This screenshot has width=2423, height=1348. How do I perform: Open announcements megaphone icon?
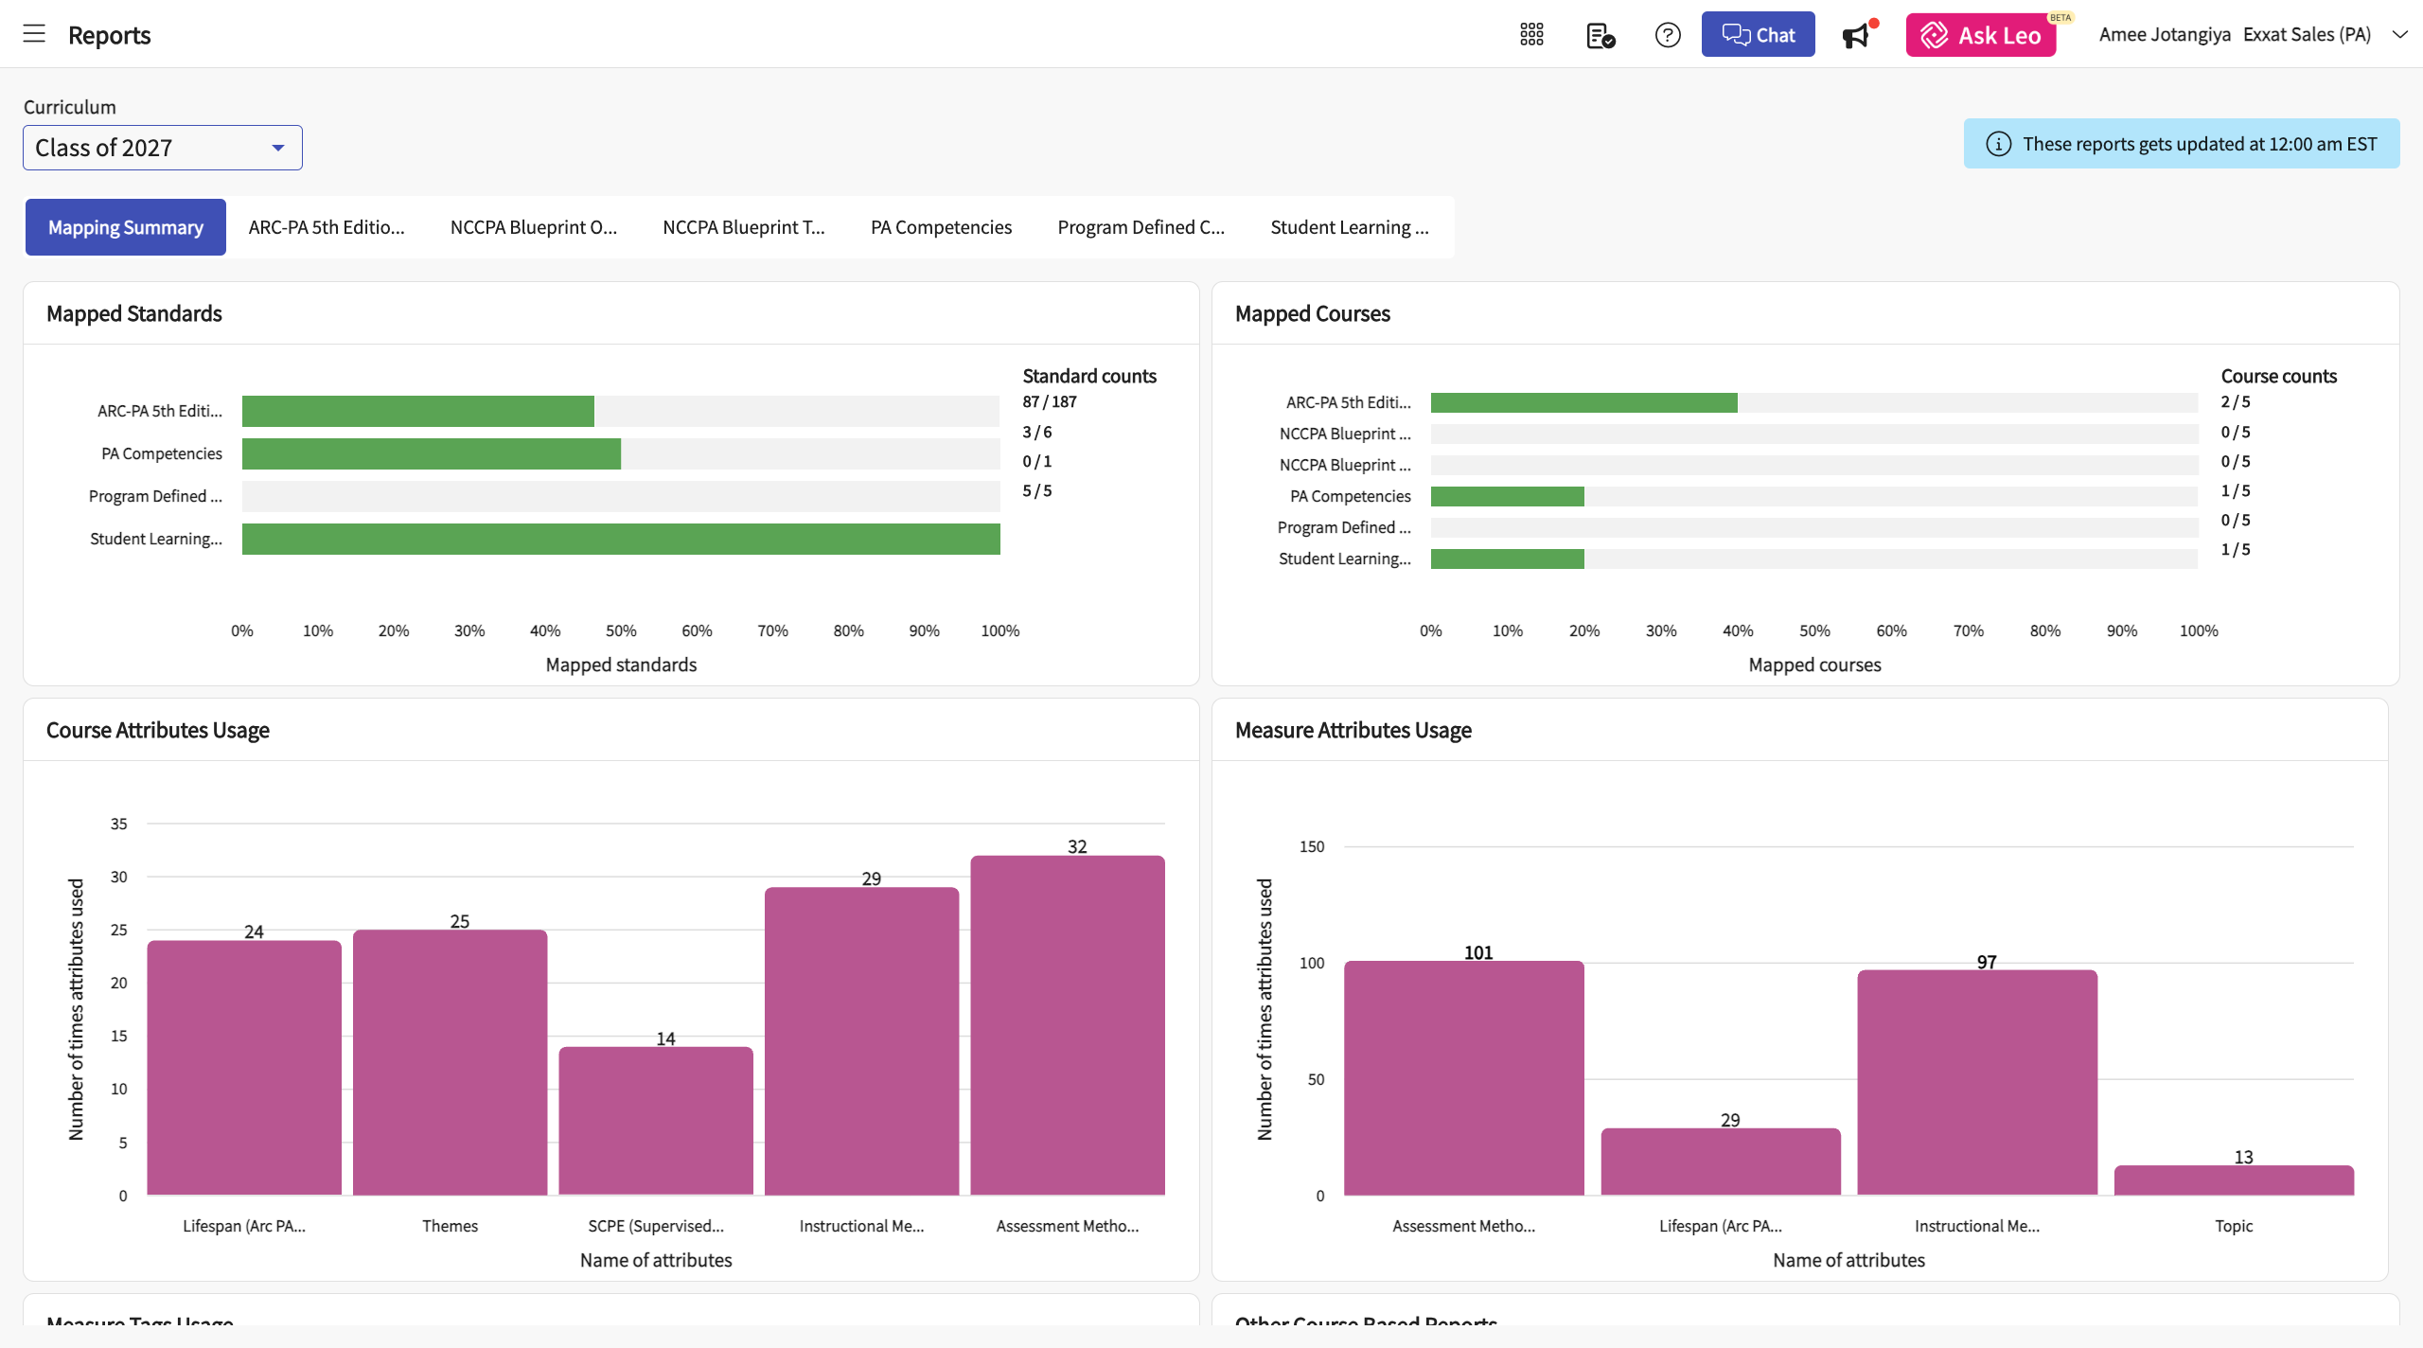pyautogui.click(x=1856, y=36)
